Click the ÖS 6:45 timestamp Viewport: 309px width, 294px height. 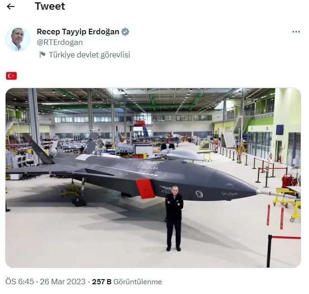tap(20, 281)
